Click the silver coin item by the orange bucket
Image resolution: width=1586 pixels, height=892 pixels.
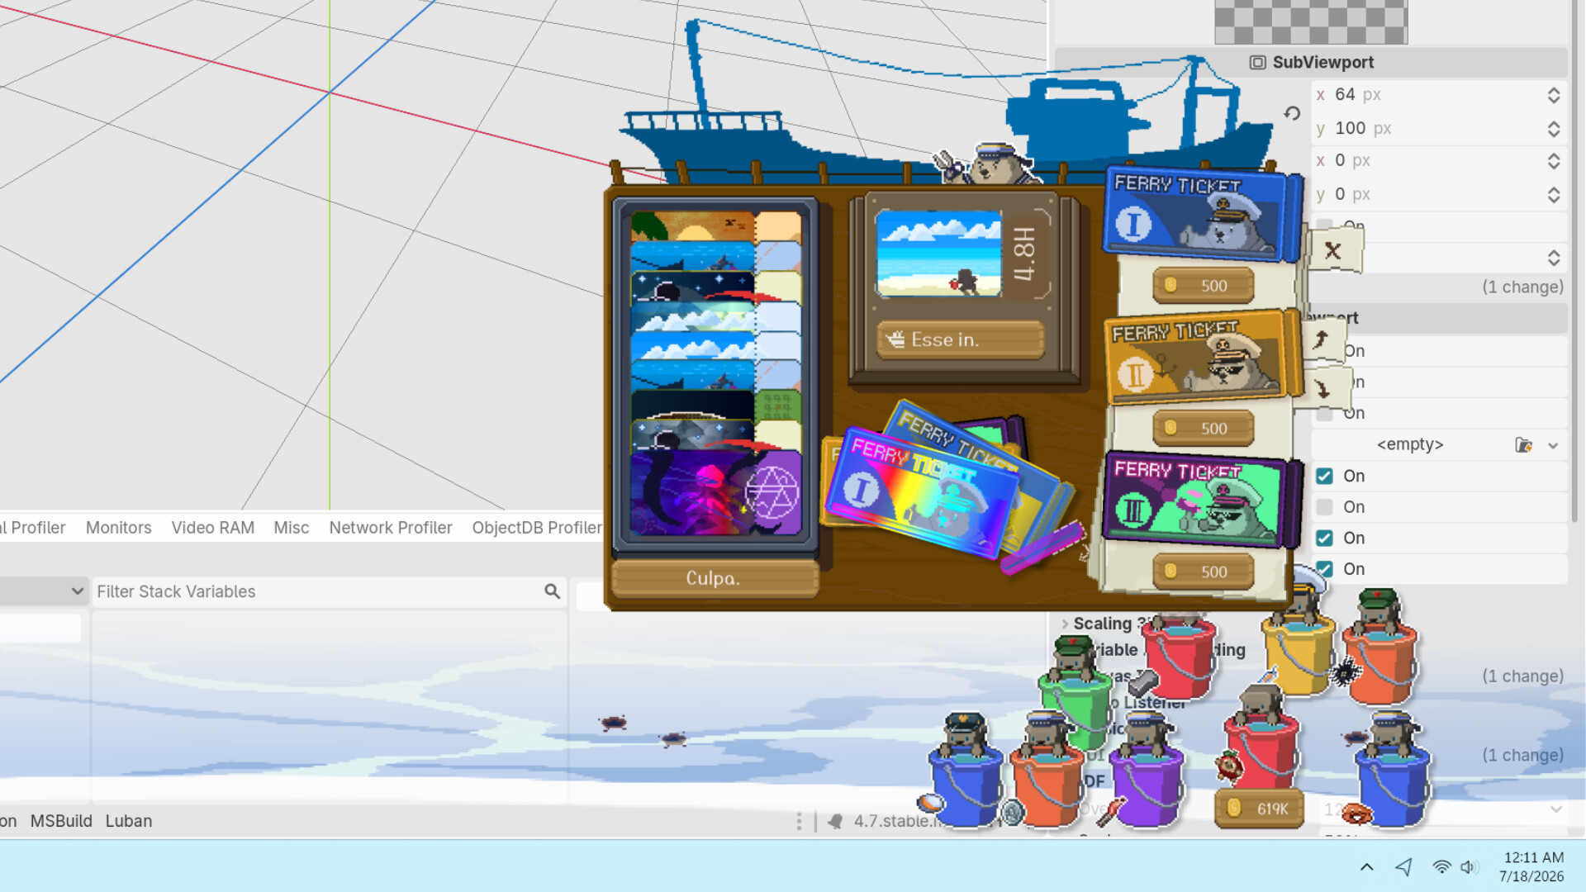1012,813
